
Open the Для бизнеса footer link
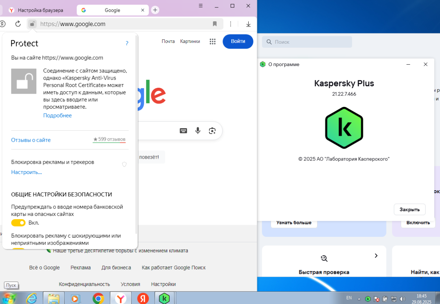[x=116, y=268]
